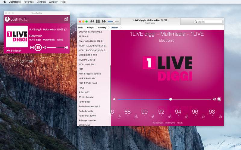The width and height of the screenshot is (241, 150).
Task: Open the Favorites menu
Action: click(x=29, y=2)
